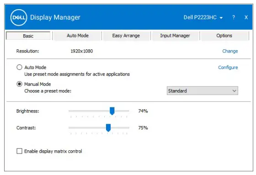
Task: Go to the Options tab
Action: pyautogui.click(x=224, y=36)
